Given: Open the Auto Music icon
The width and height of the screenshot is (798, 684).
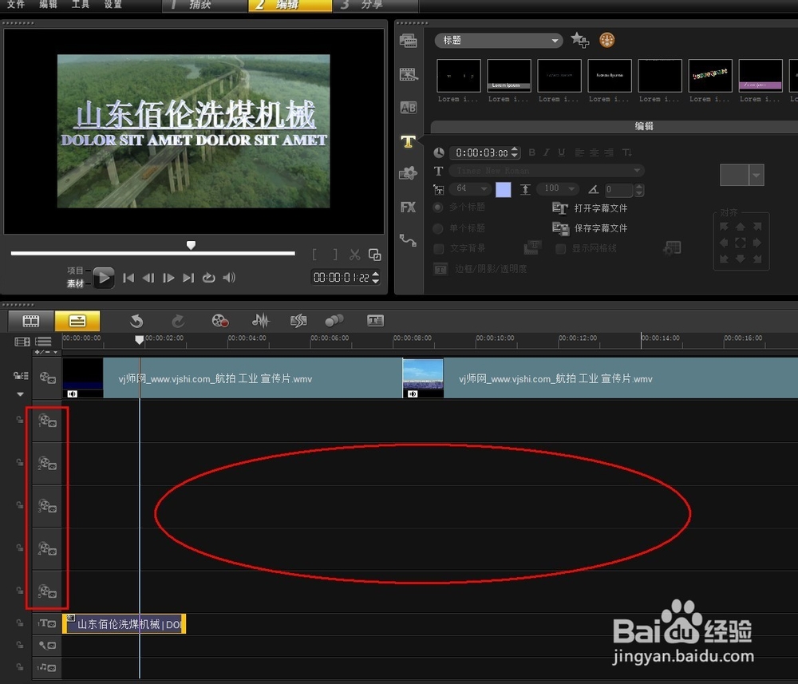Looking at the screenshot, I should 298,321.
